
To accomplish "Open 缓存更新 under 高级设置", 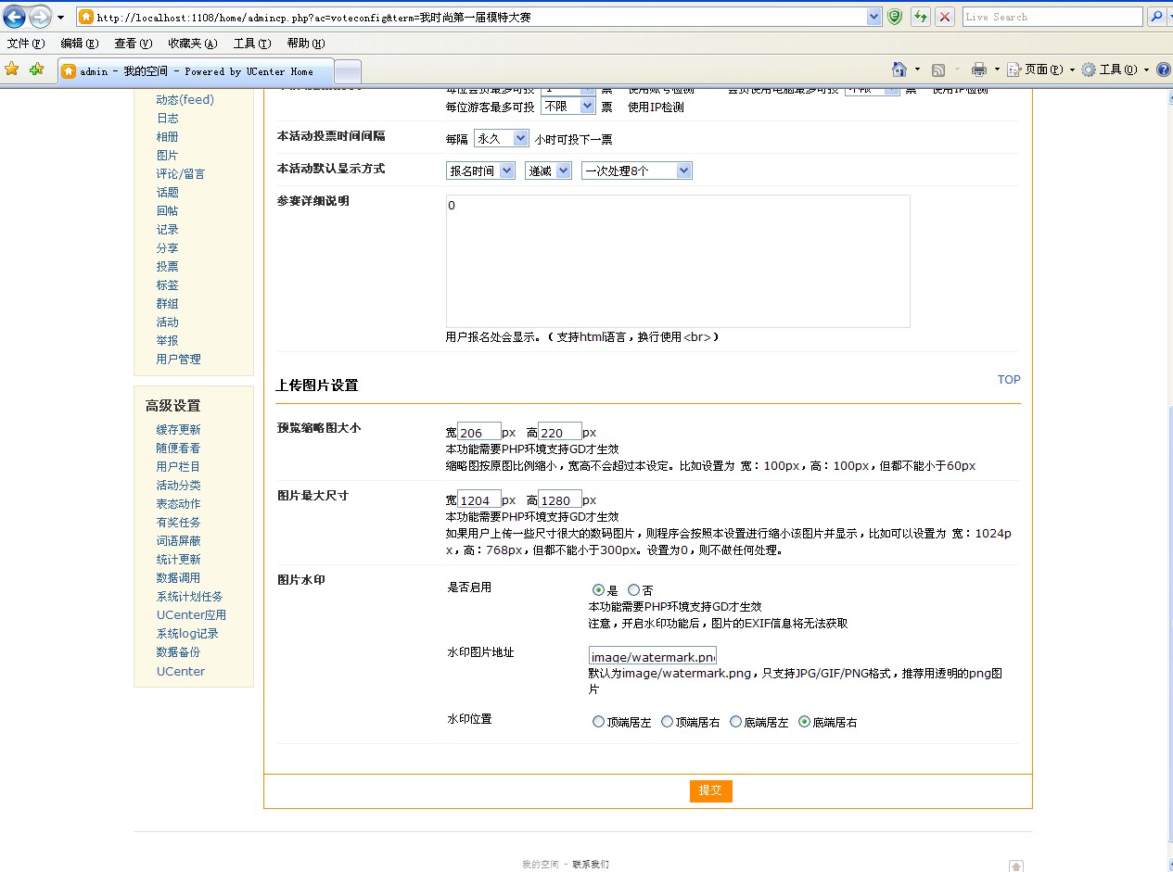I will click(x=178, y=430).
